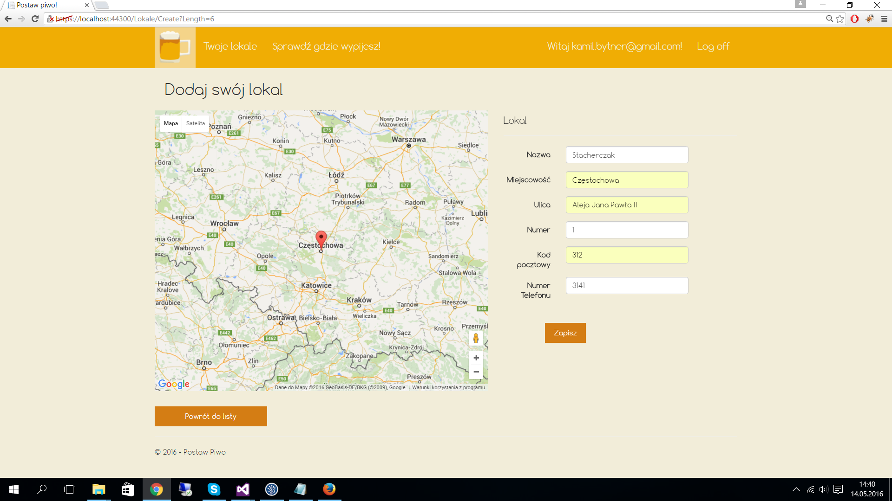Click the Nazwa input field
The image size is (892, 501).
[x=627, y=155]
